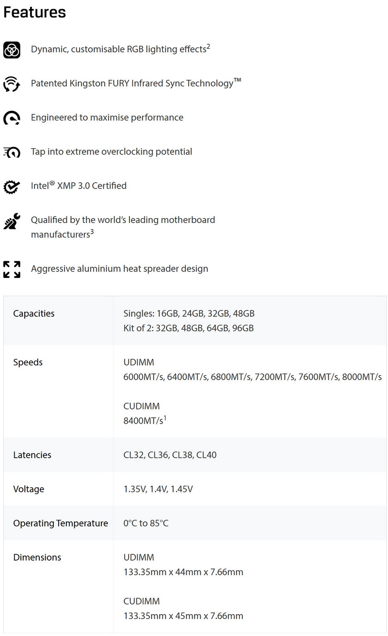Viewport: 388px width, 636px height.
Task: Click the maximise performance gauge icon
Action: 12,118
